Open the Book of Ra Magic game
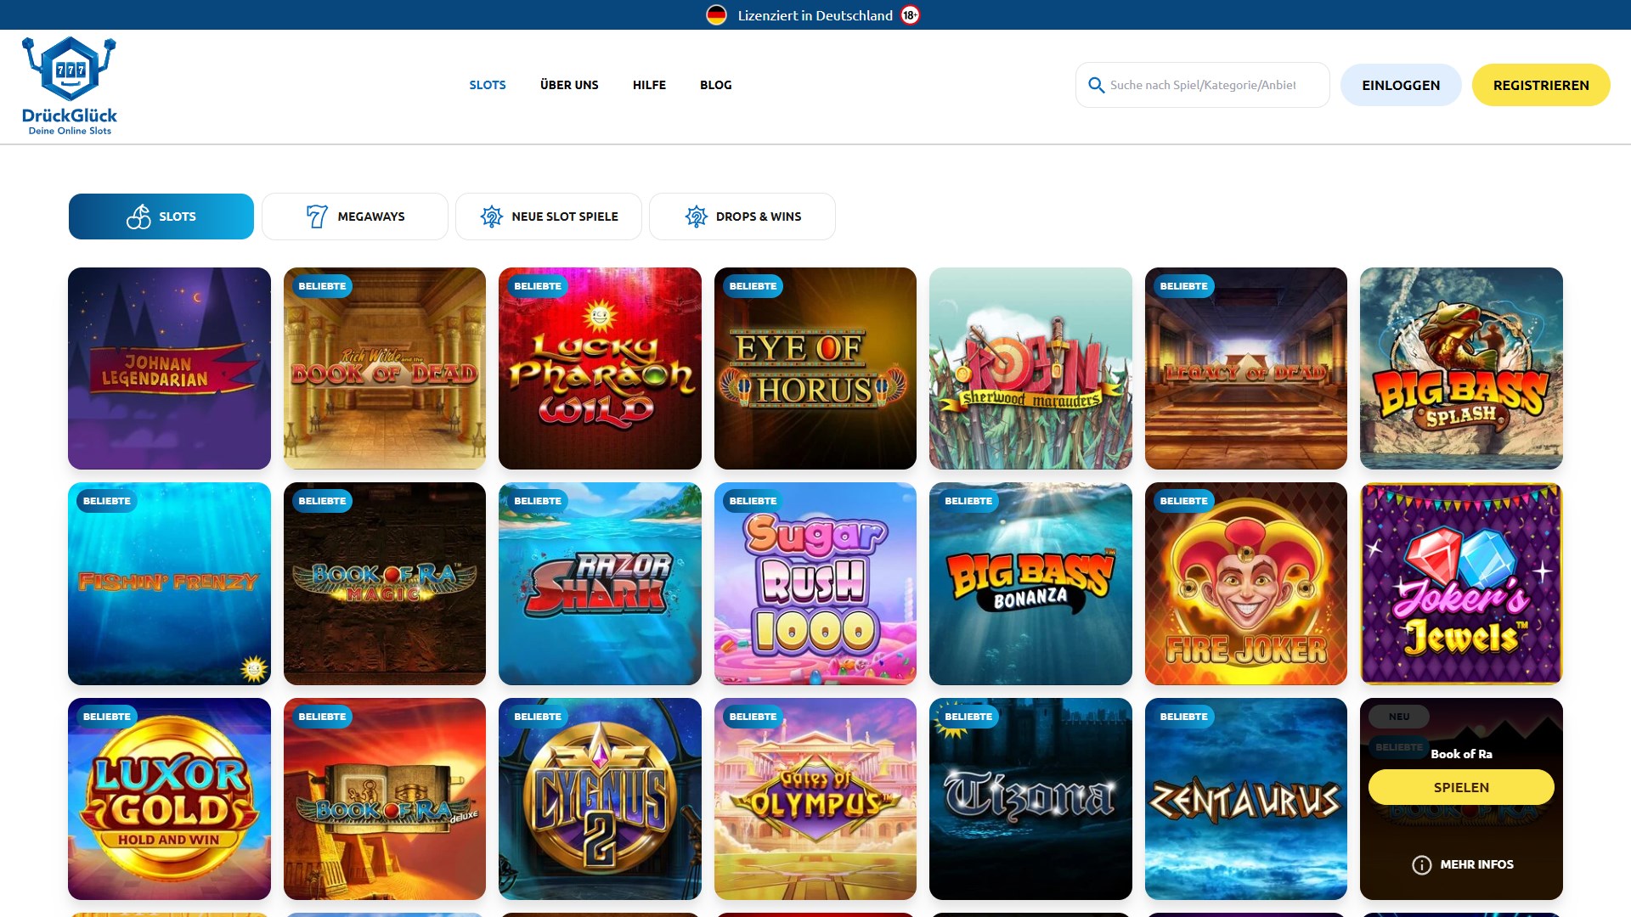Viewport: 1631px width, 917px height. 385,583
